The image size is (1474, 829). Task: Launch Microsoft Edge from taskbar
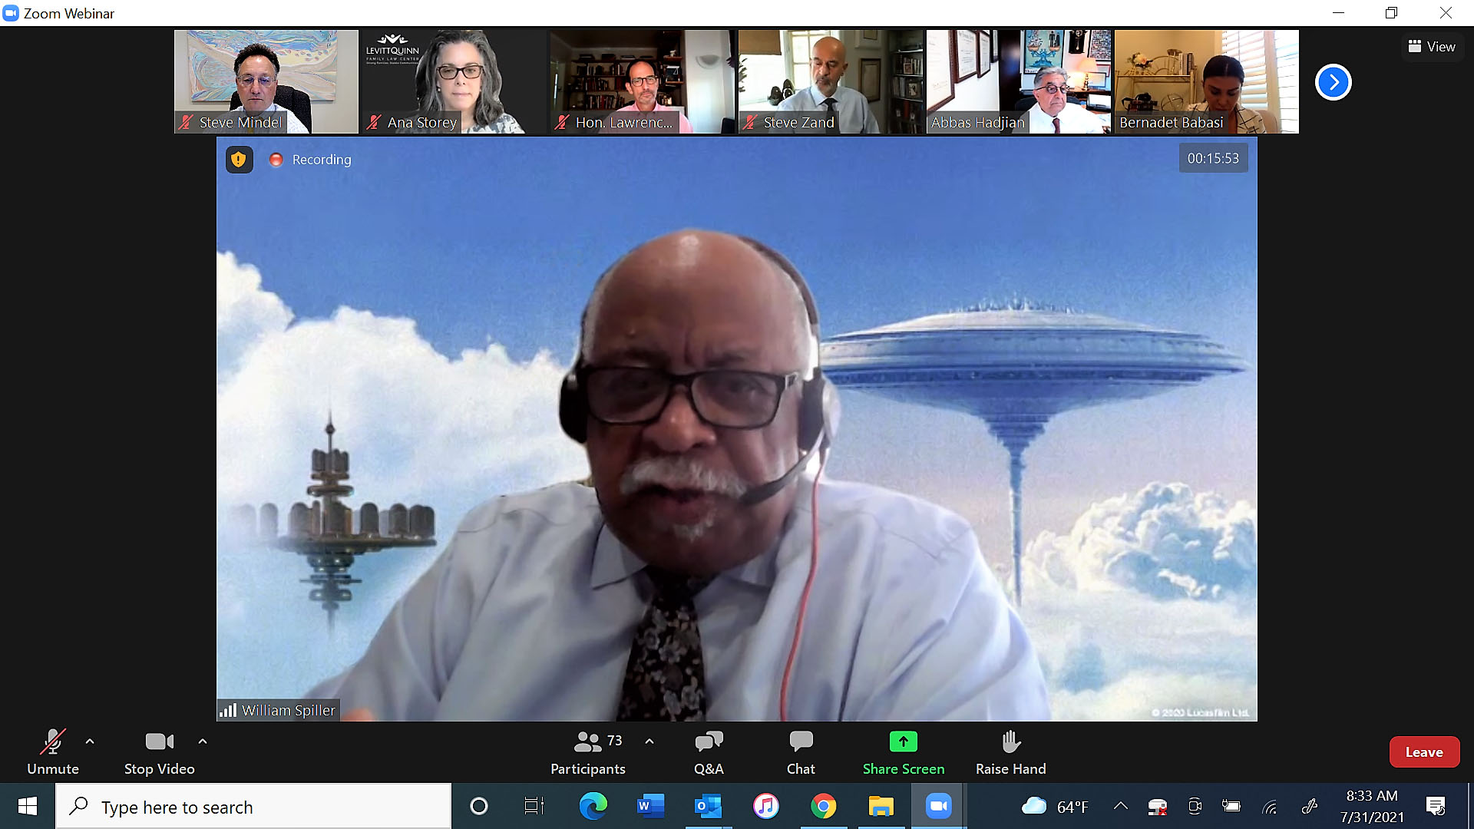tap(593, 806)
